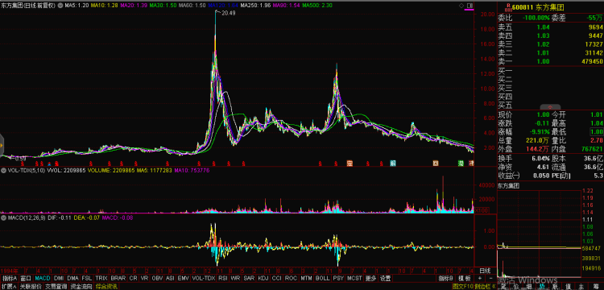
Task: Expand the 扩展 menu at bottom left
Action: 9,287
